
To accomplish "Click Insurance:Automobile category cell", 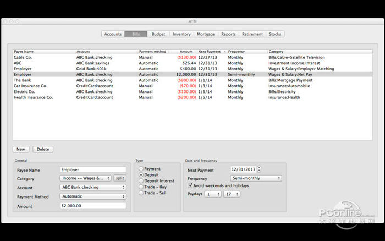I will [289, 86].
